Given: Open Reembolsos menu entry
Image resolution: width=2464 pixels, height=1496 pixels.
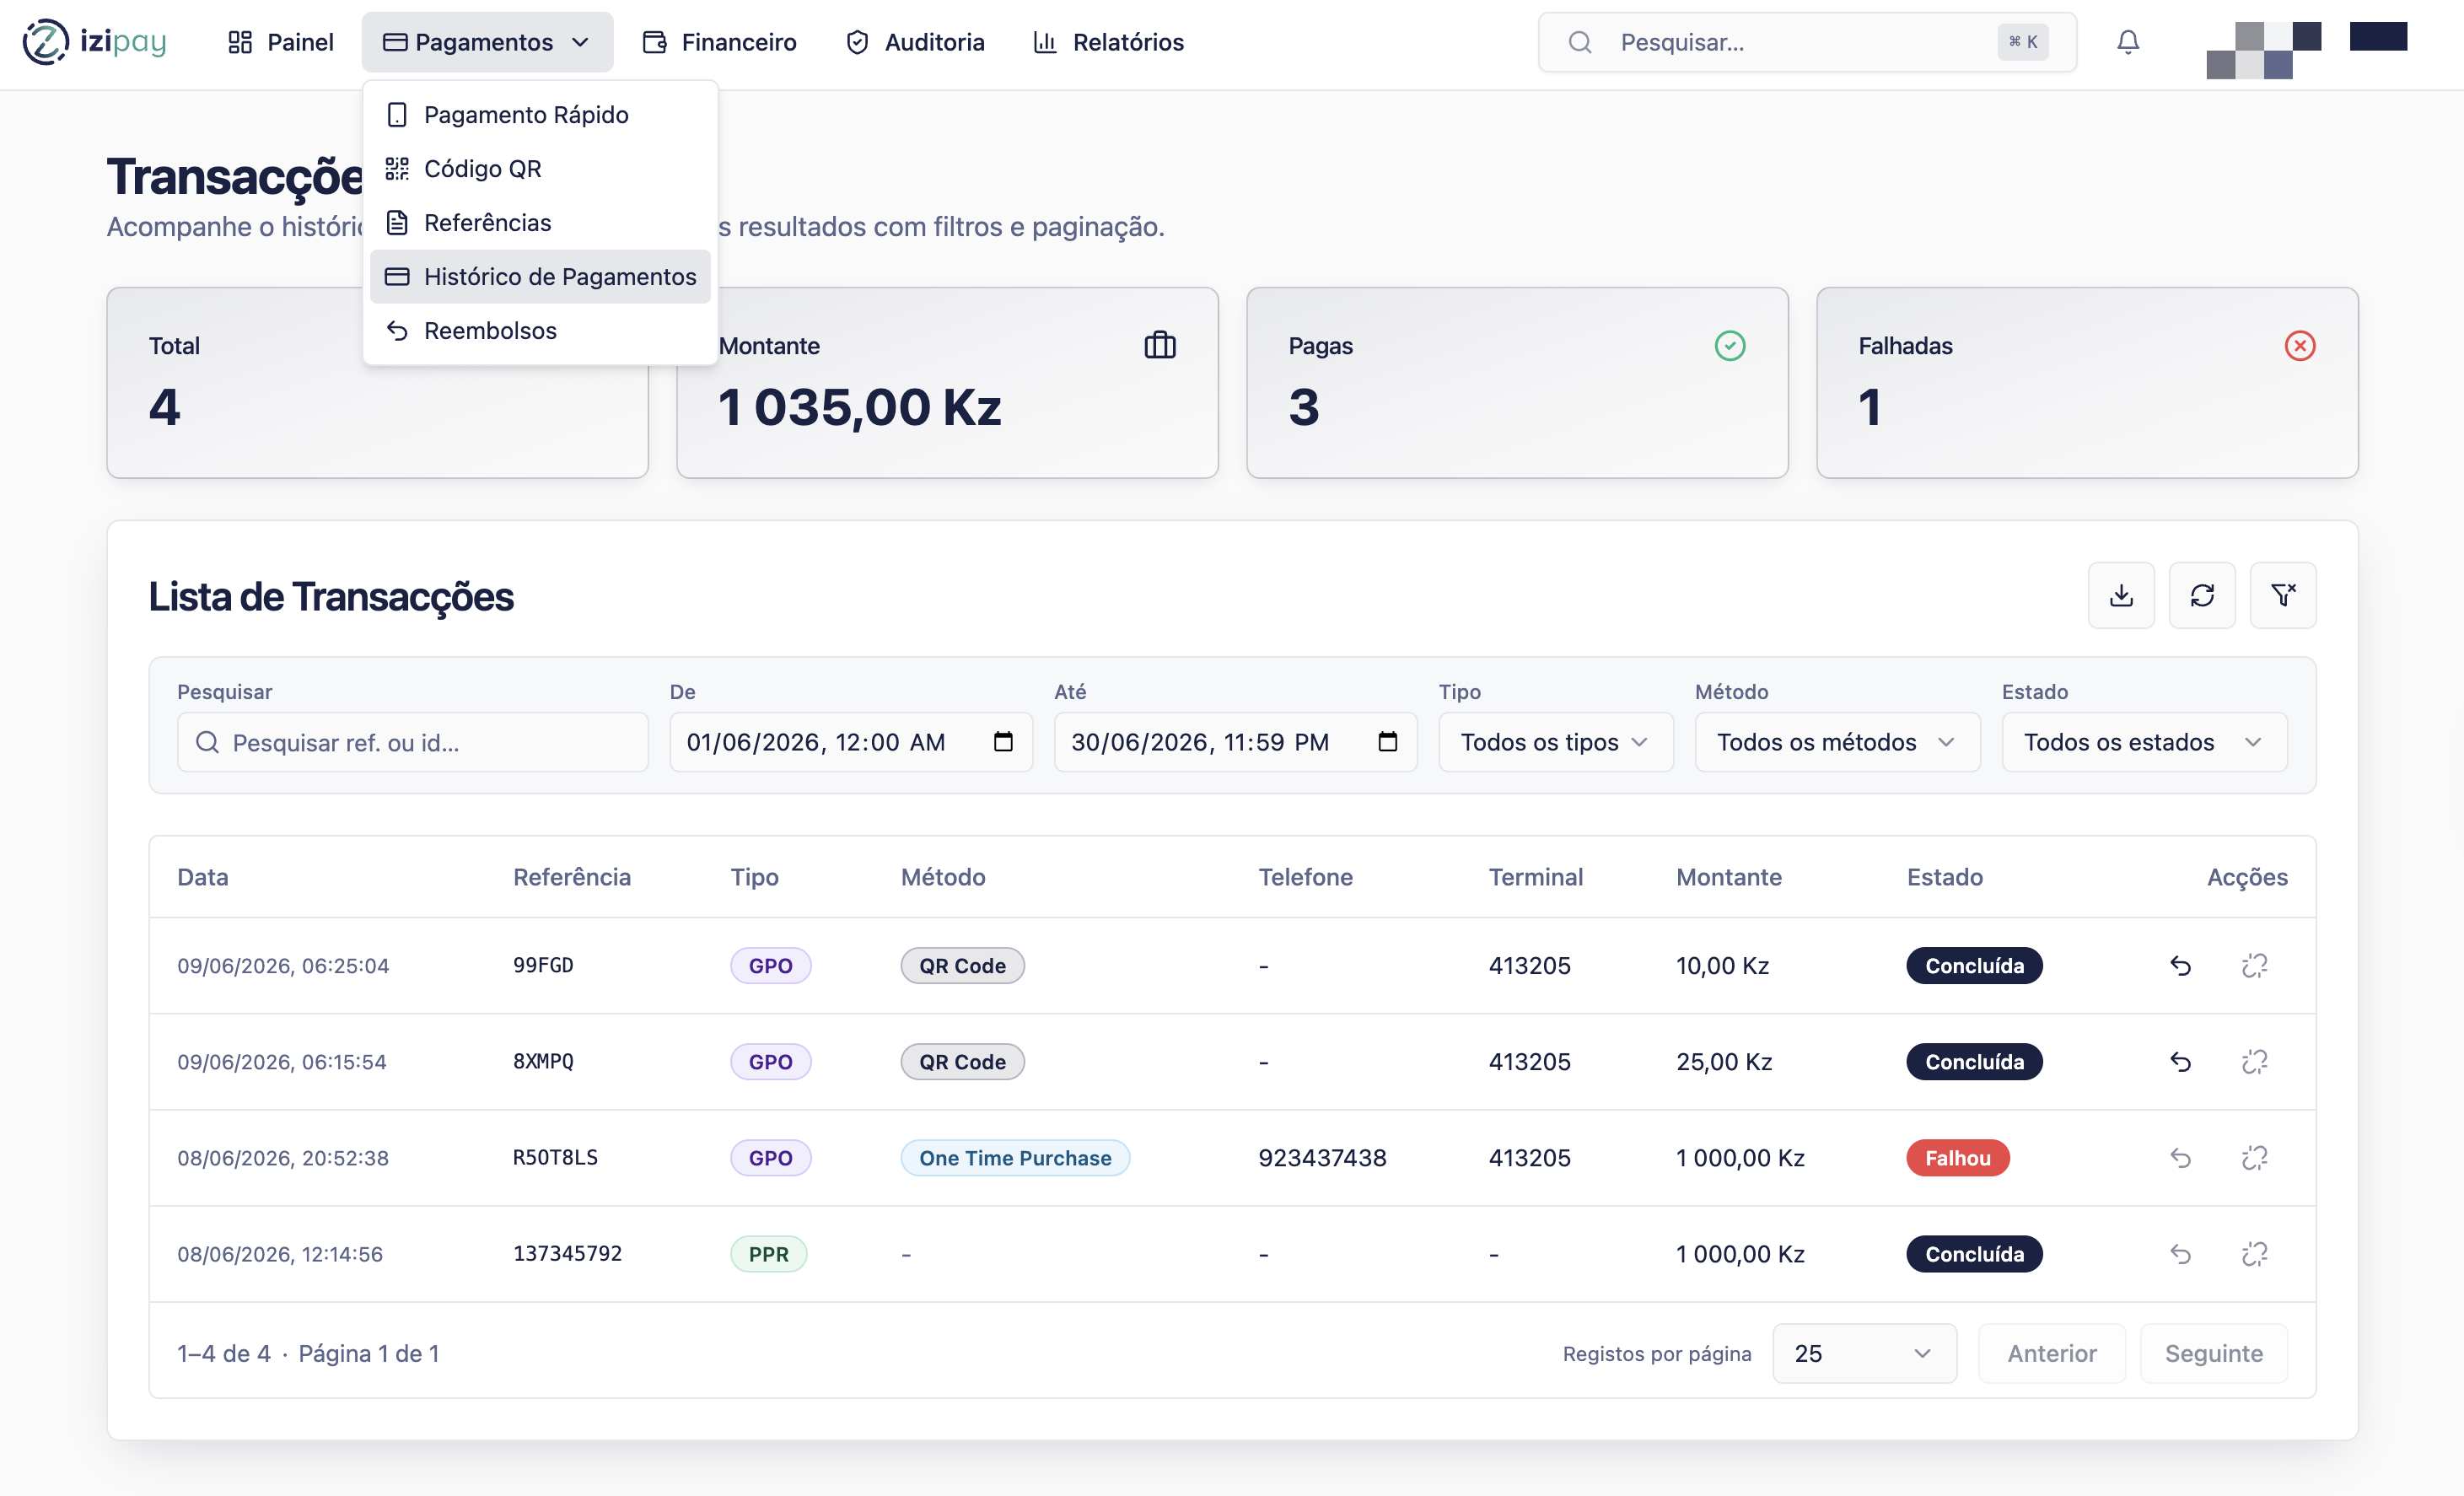Looking at the screenshot, I should [540, 331].
